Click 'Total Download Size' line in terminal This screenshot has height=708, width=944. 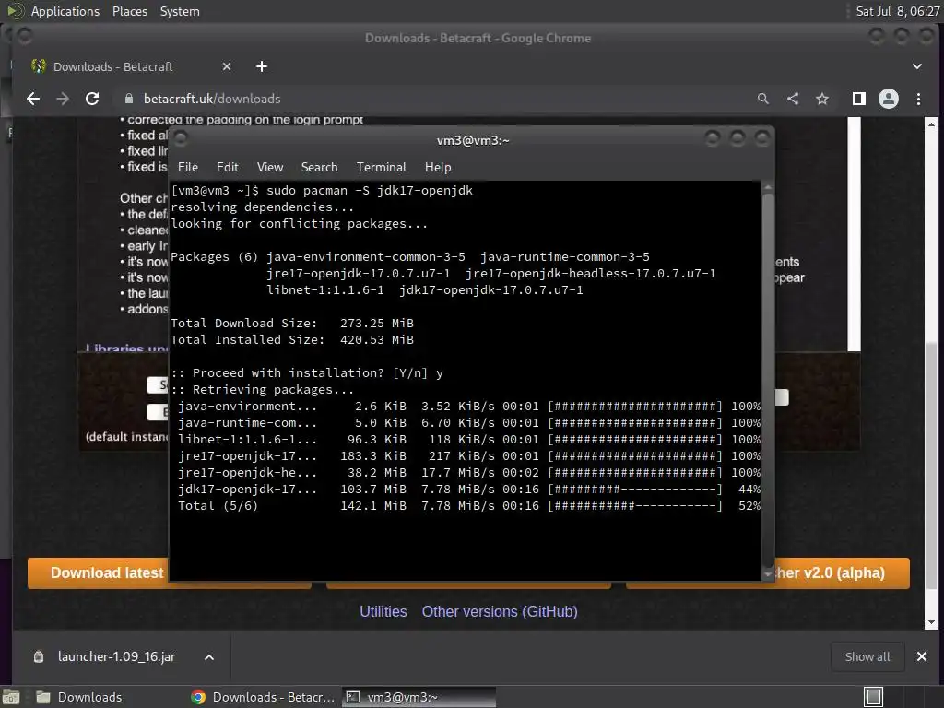(x=292, y=324)
